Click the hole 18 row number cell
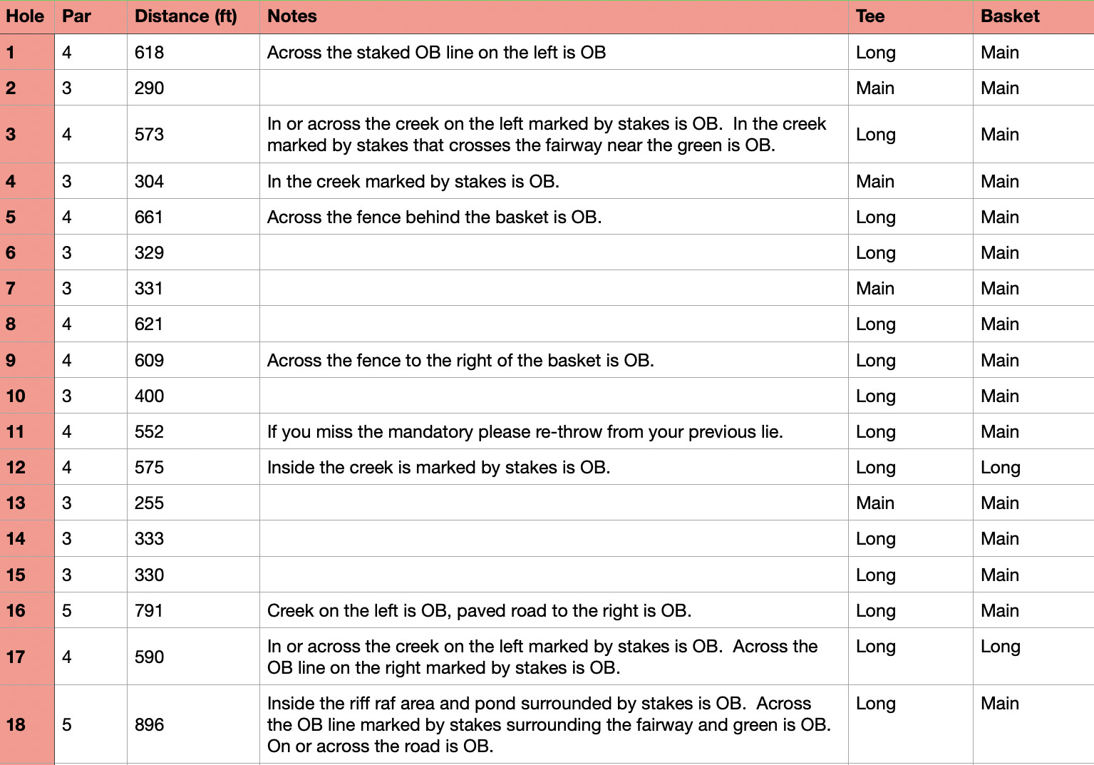1094x765 pixels. coord(16,724)
